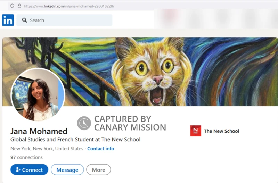
Task: Open the Contact info link
Action: pos(100,149)
